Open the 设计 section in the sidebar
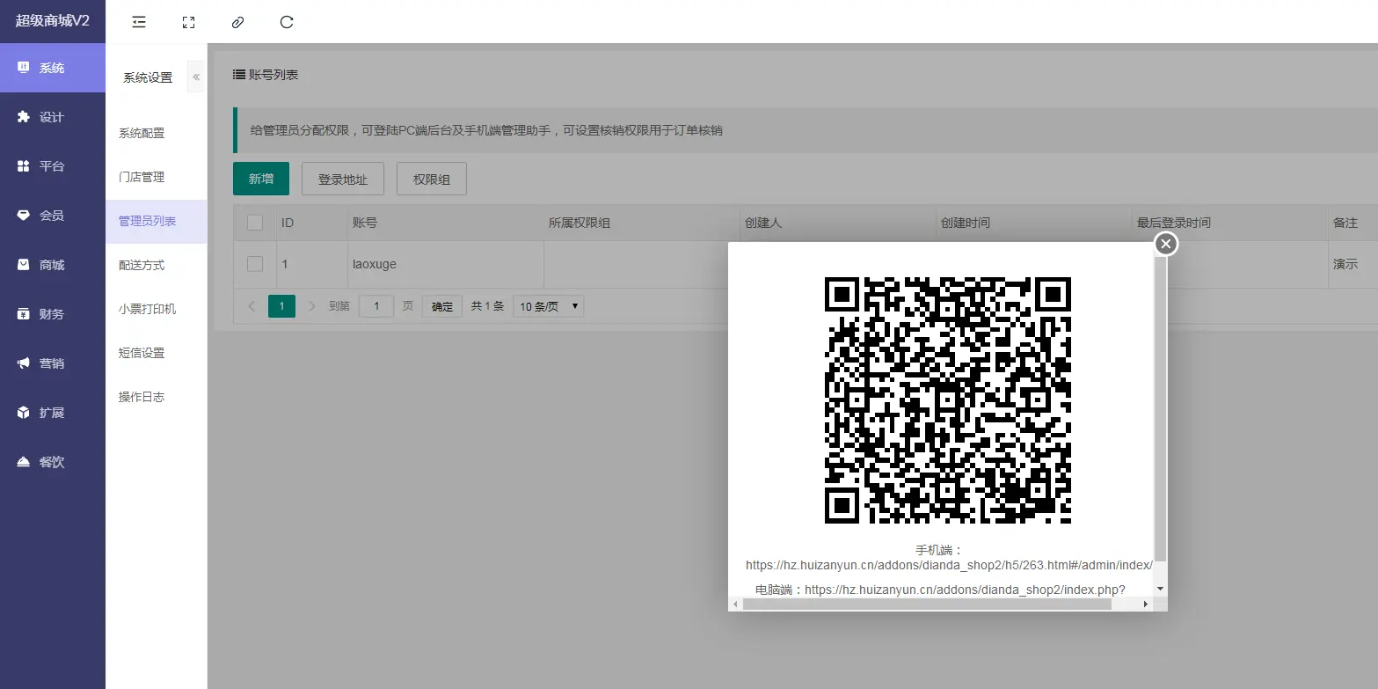Viewport: 1378px width, 689px height. pos(53,117)
